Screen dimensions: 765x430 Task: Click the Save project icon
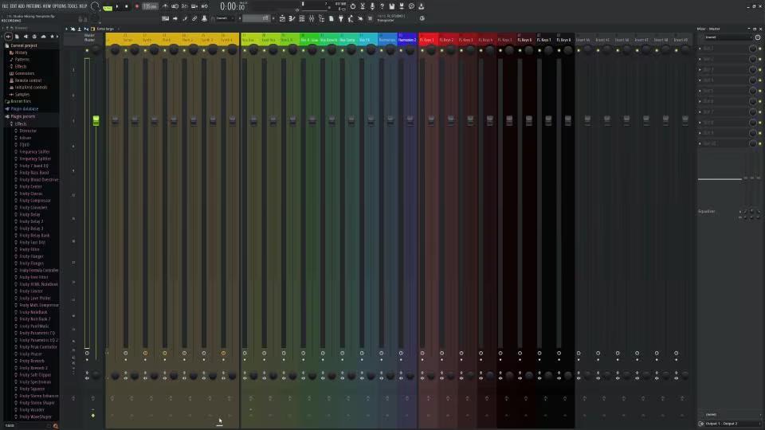392,6
